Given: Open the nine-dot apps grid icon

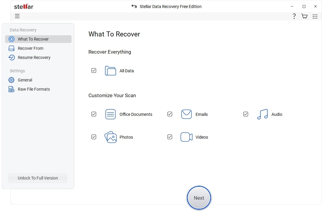Looking at the screenshot, I should pyautogui.click(x=315, y=16).
